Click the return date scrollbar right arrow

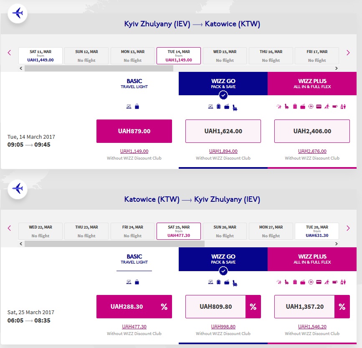coord(337,244)
